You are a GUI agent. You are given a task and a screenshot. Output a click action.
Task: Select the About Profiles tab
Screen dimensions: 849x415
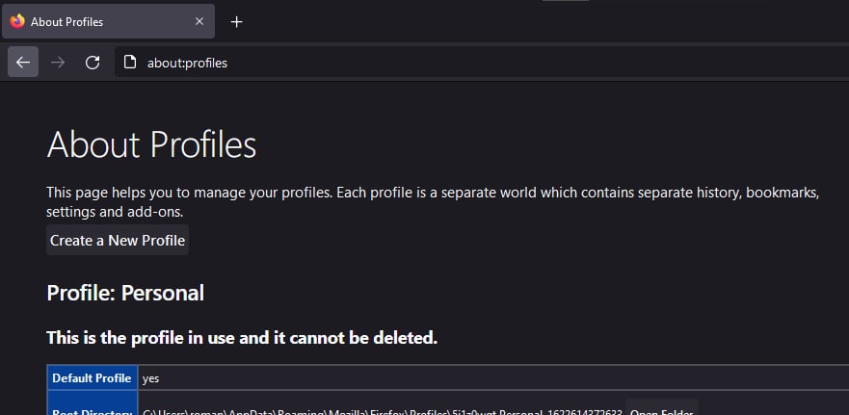[108, 21]
